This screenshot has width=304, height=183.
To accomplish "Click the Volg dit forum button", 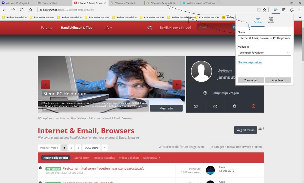I will pos(245,130).
